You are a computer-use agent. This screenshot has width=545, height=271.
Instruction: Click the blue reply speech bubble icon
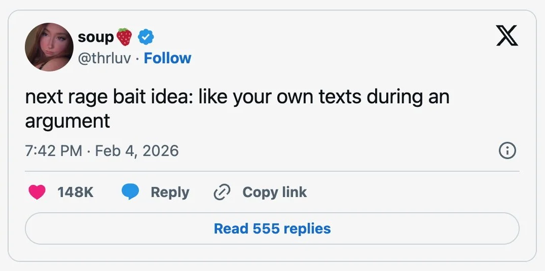[x=130, y=192]
